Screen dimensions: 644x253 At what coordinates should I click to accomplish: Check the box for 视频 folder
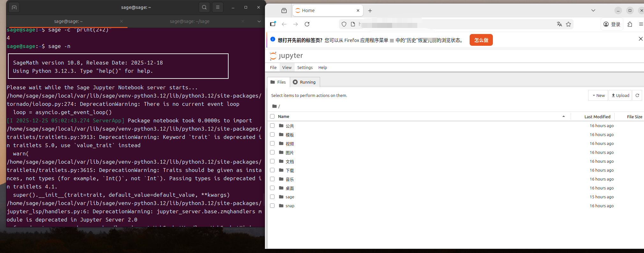click(272, 143)
